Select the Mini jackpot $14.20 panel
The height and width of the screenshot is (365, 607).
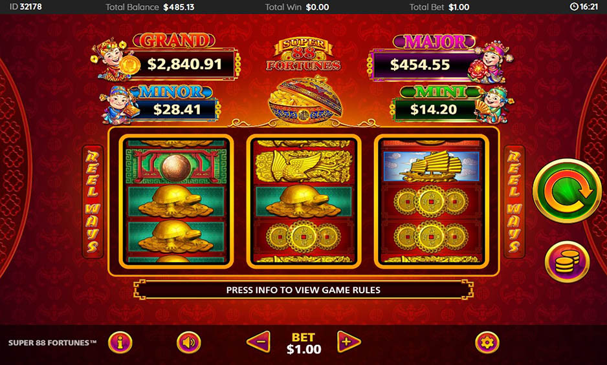[x=434, y=109]
